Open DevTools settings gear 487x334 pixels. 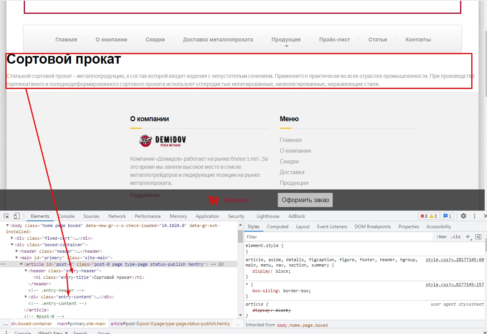point(464,216)
